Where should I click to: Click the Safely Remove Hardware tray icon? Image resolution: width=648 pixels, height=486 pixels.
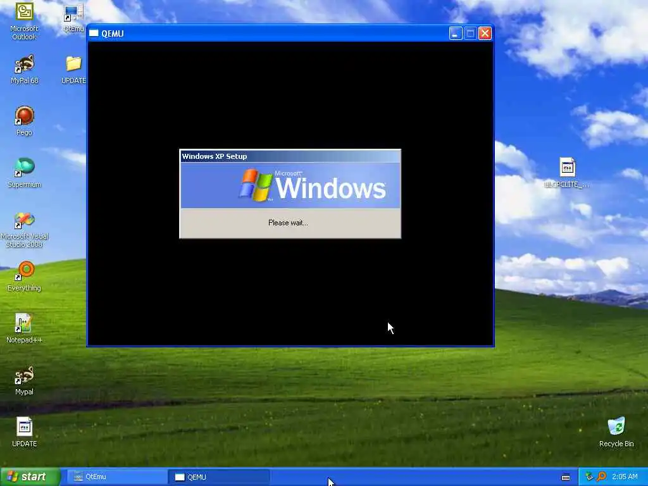pyautogui.click(x=589, y=477)
